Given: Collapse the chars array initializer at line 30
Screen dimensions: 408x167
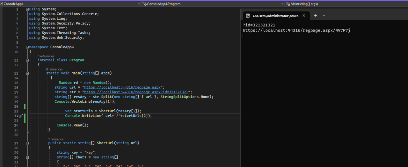Looking at the screenshot, I should click(x=27, y=157).
